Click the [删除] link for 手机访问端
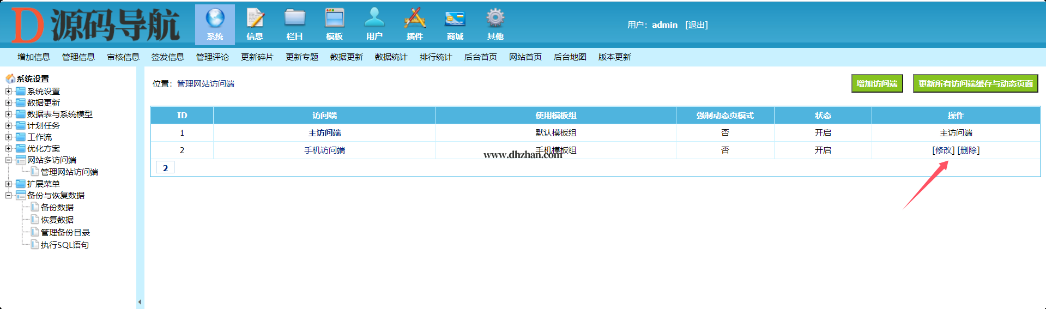 click(x=969, y=150)
